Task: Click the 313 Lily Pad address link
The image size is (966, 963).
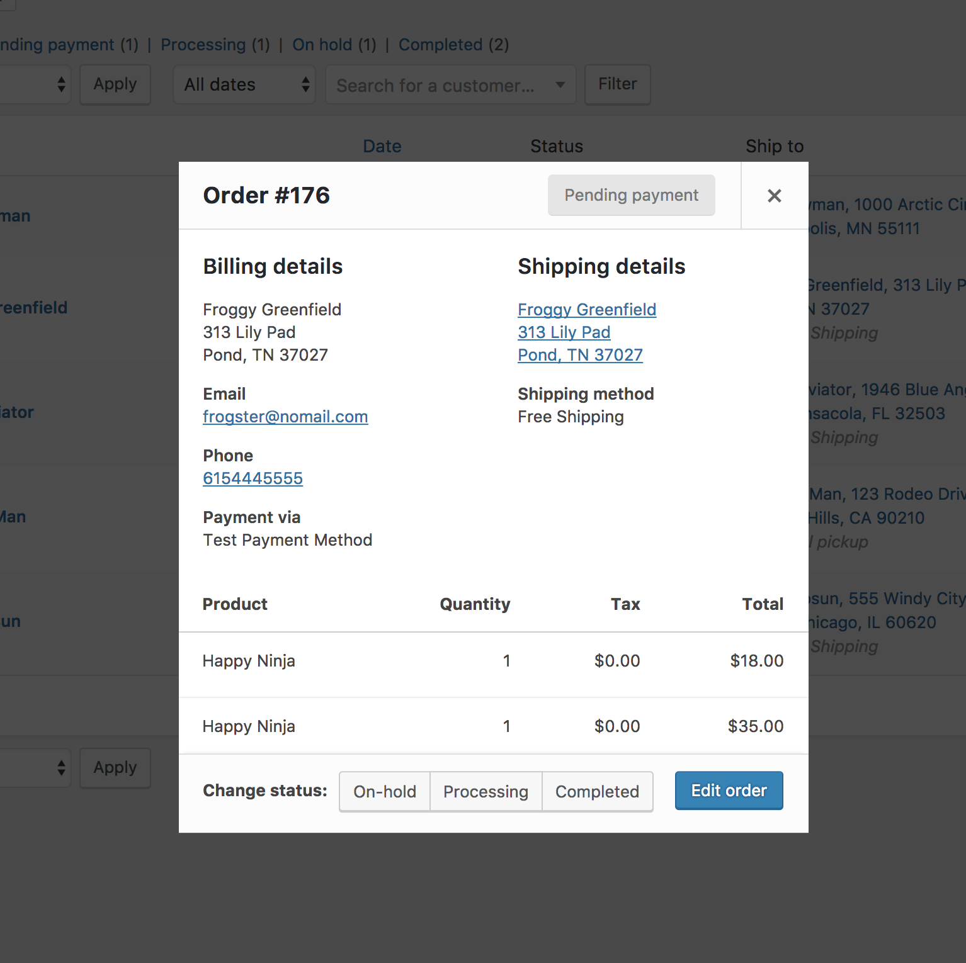Action: (564, 332)
